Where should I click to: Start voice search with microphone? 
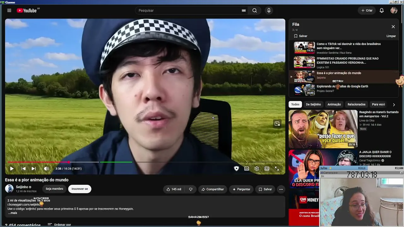269,10
